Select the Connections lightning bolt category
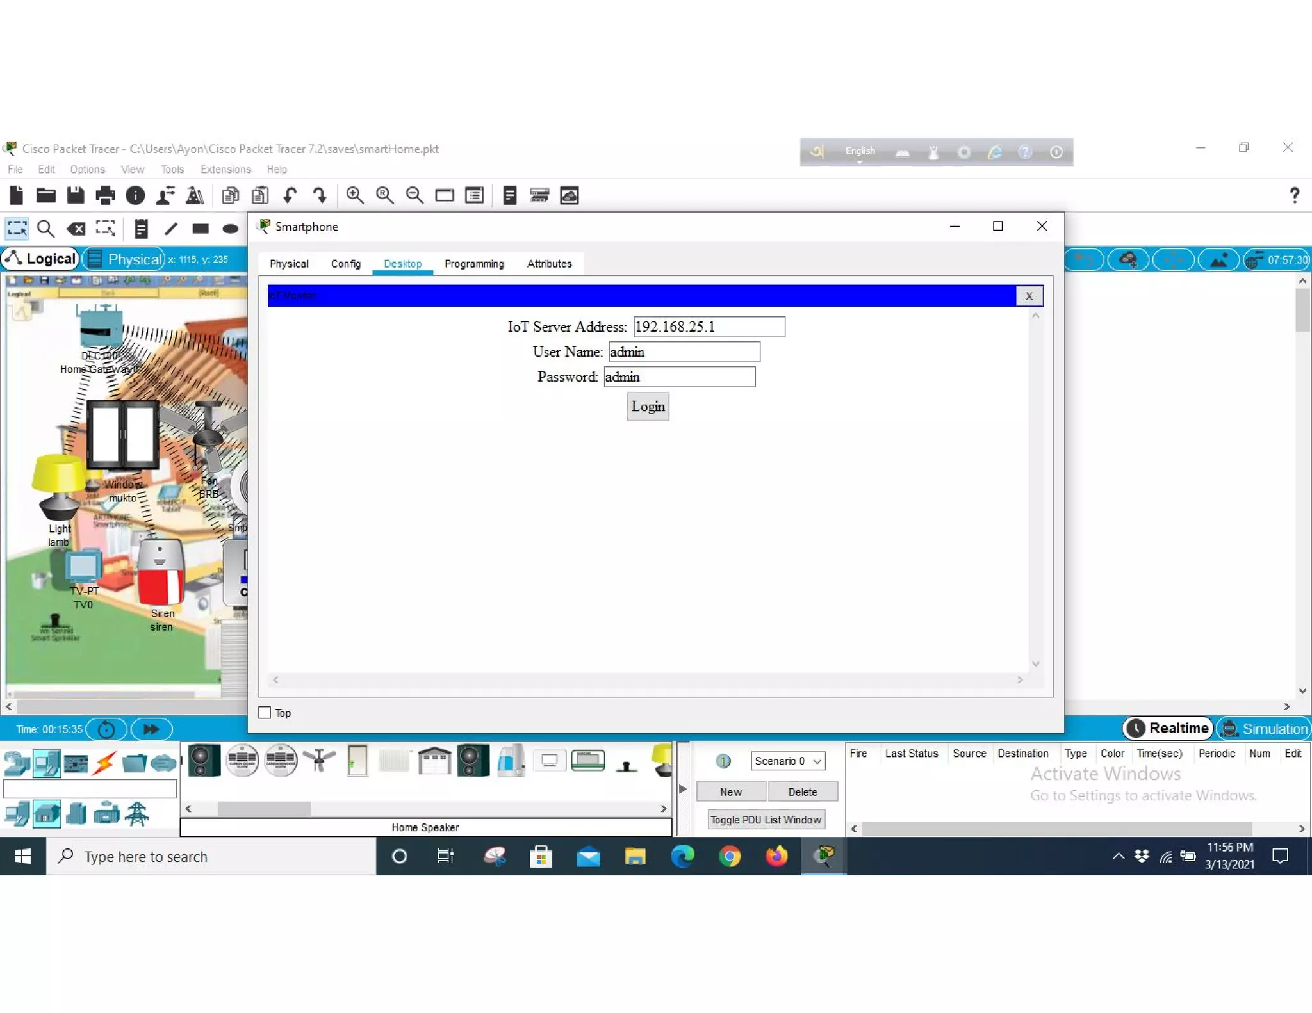The width and height of the screenshot is (1312, 1013). 104,763
